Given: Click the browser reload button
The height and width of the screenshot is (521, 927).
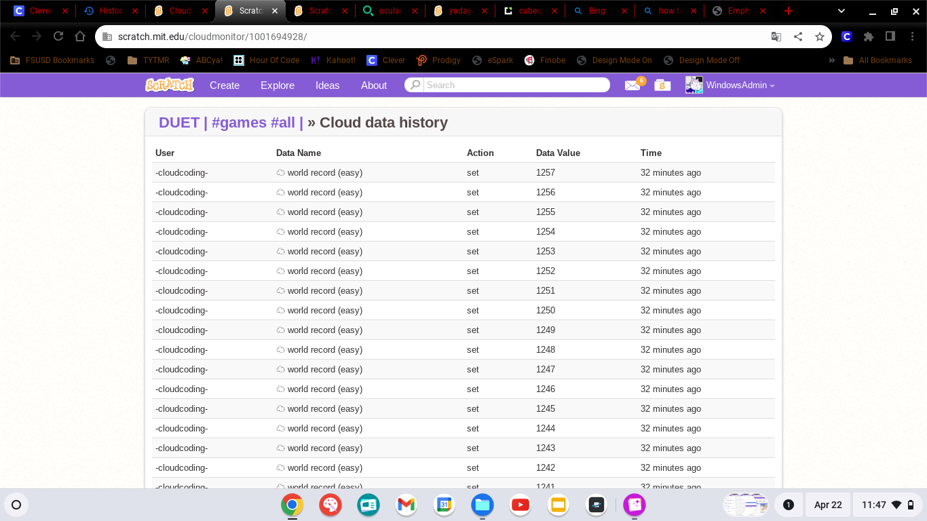Looking at the screenshot, I should pos(58,37).
